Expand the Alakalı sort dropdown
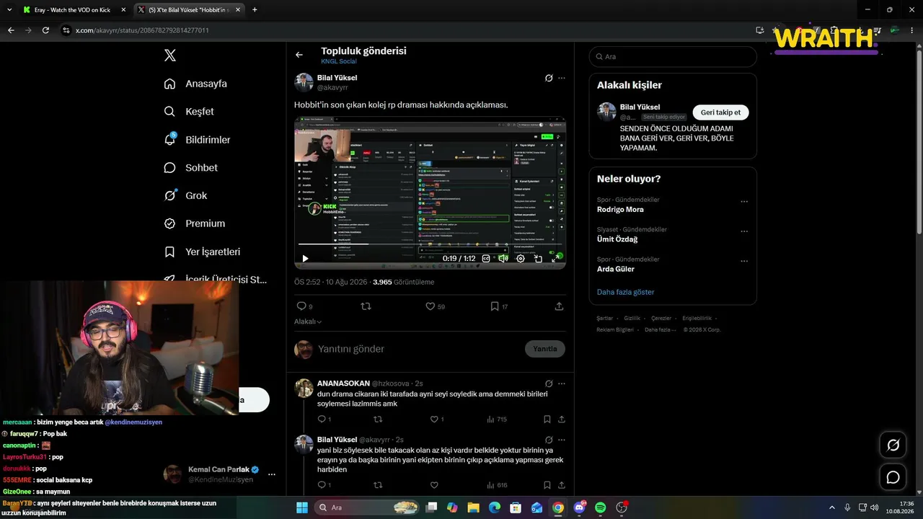923x519 pixels. coord(308,321)
